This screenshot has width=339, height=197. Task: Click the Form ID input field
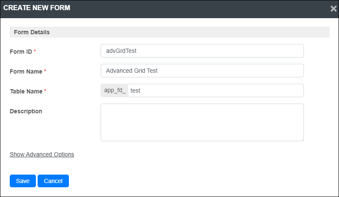202,51
